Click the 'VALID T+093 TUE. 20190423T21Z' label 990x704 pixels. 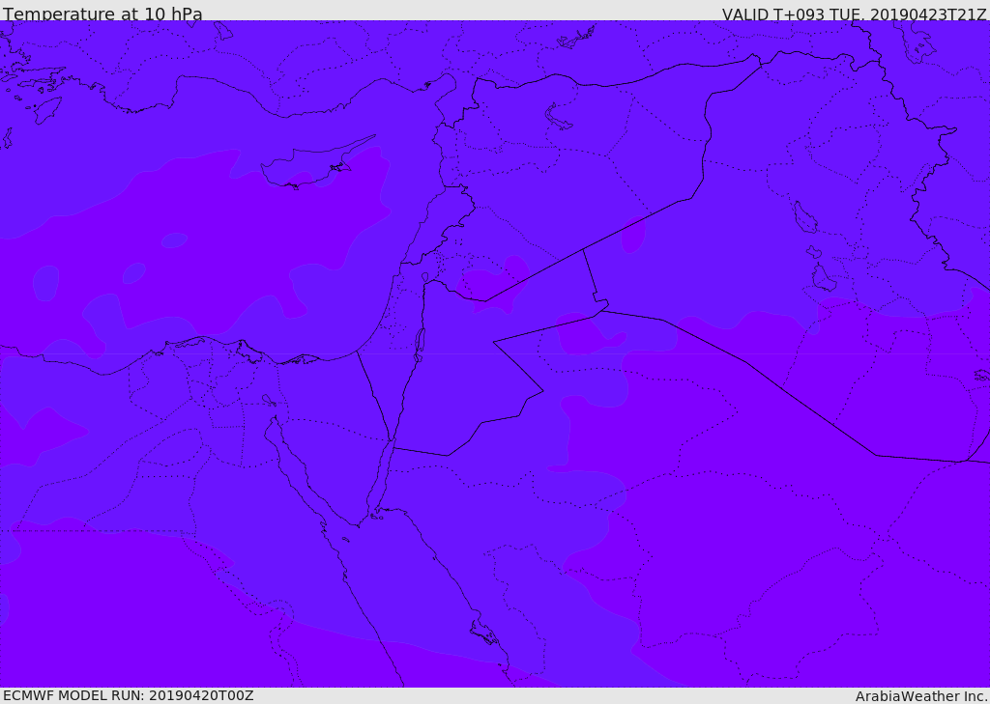855,14
